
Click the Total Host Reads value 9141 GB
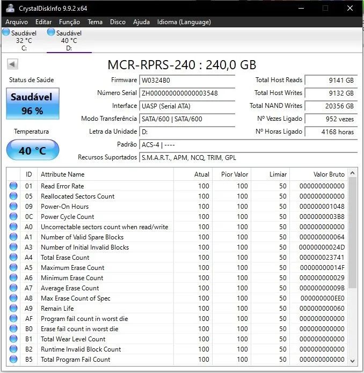coord(331,80)
